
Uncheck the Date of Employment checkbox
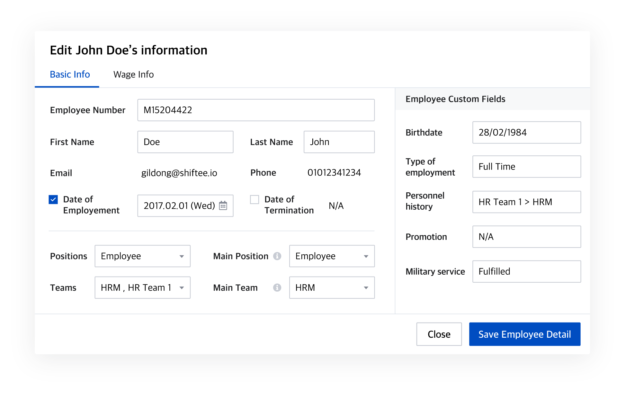coord(53,200)
